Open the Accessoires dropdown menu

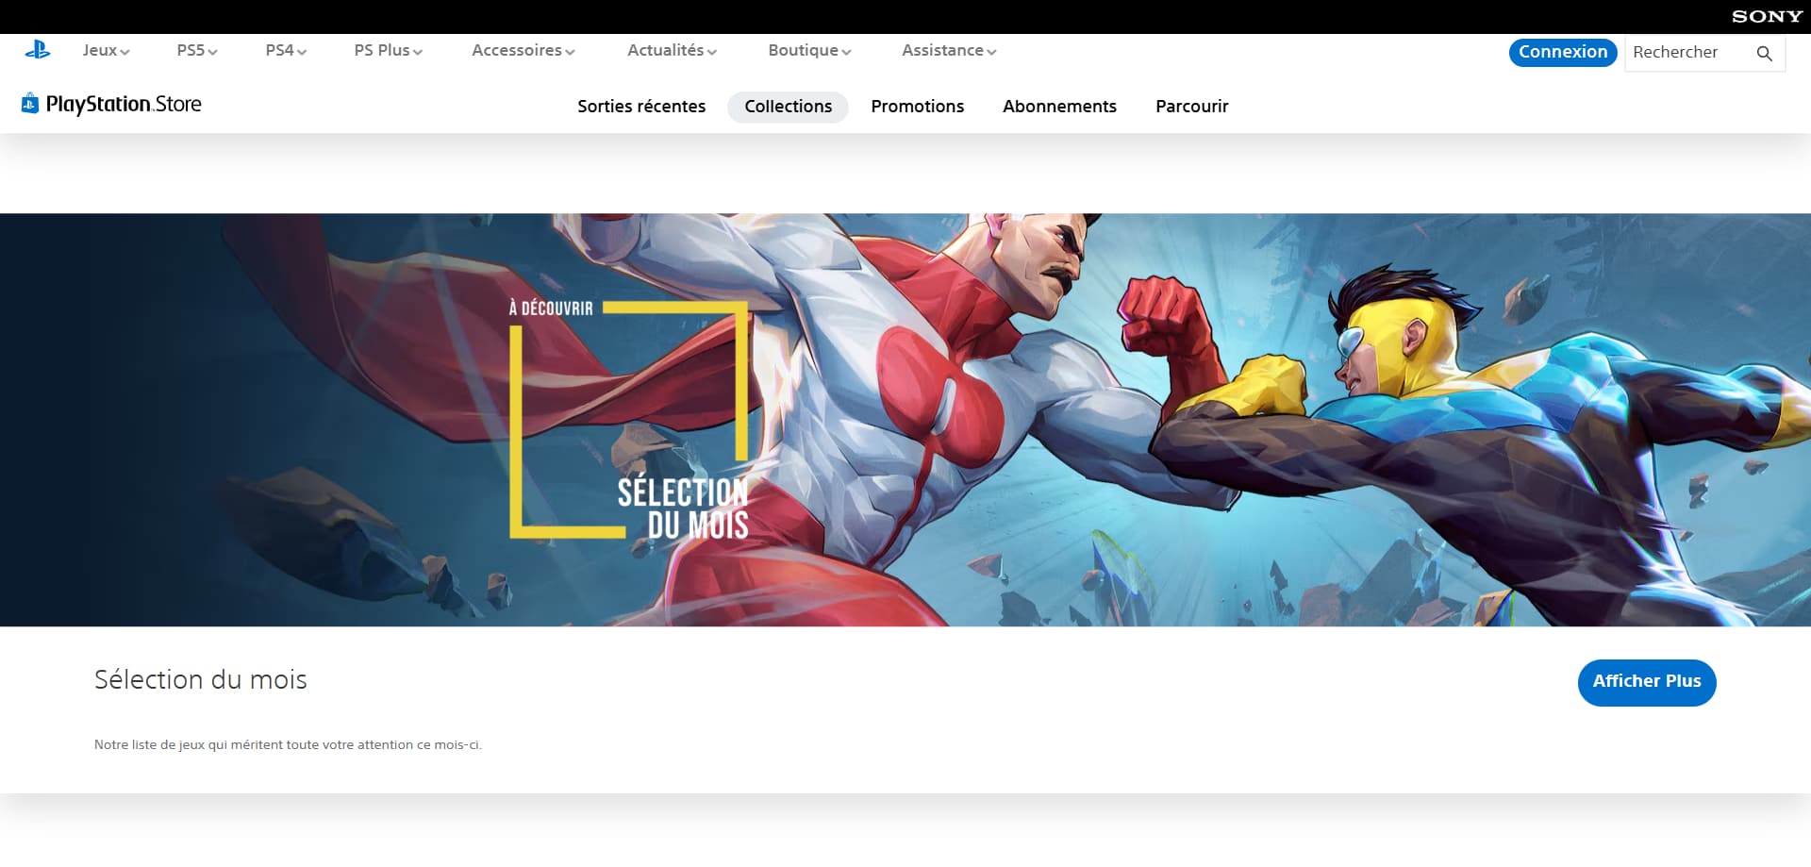pyautogui.click(x=523, y=51)
